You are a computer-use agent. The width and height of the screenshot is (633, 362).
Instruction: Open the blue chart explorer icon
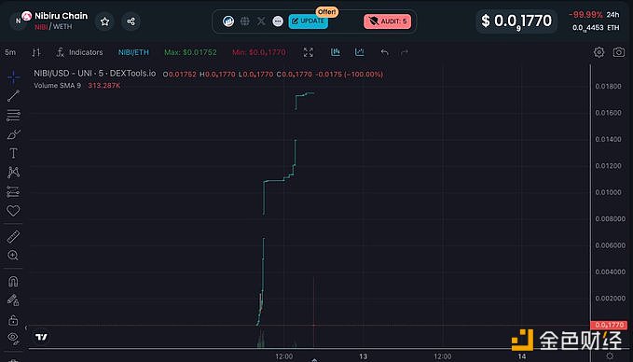(228, 21)
